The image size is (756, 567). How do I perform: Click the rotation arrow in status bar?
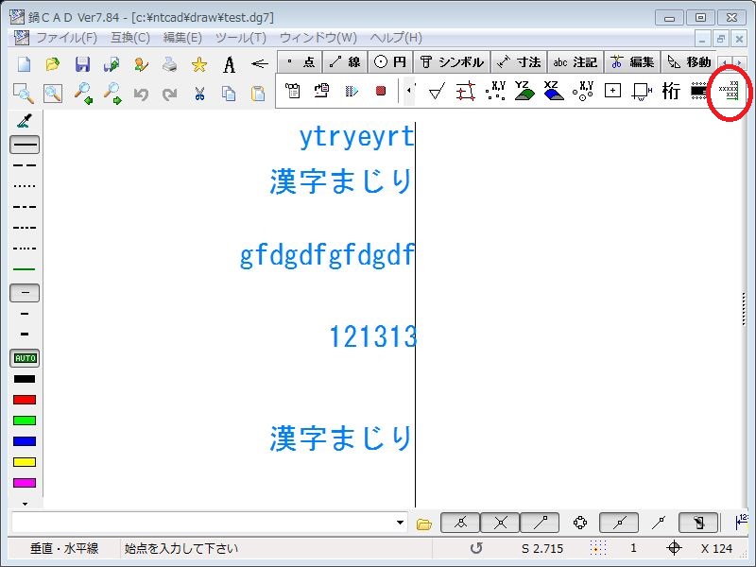pyautogui.click(x=476, y=548)
